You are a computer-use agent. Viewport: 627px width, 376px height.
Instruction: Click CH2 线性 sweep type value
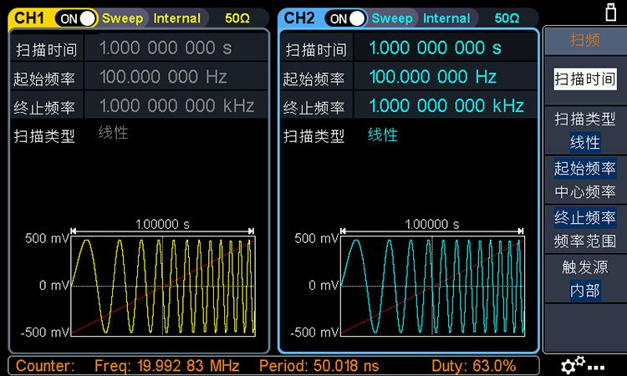click(383, 135)
